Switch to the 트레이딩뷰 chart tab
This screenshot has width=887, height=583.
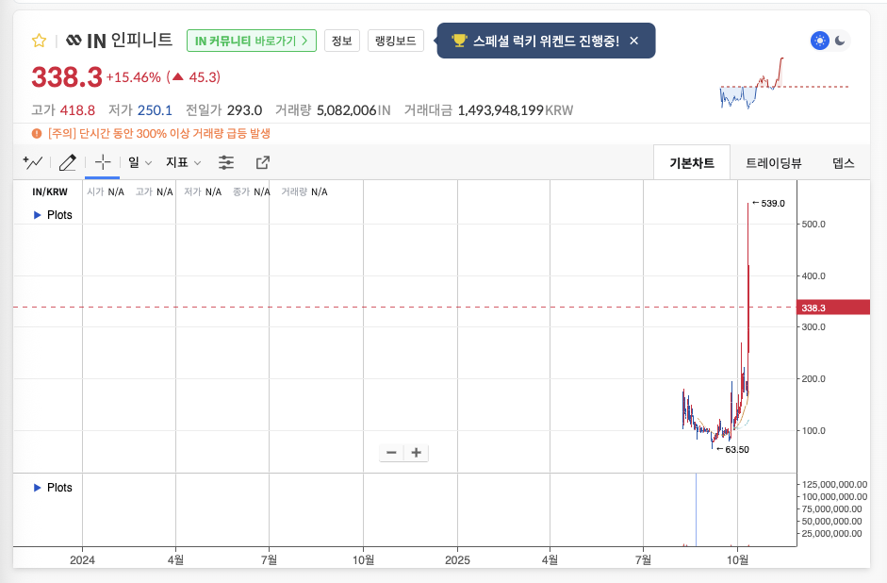(773, 162)
